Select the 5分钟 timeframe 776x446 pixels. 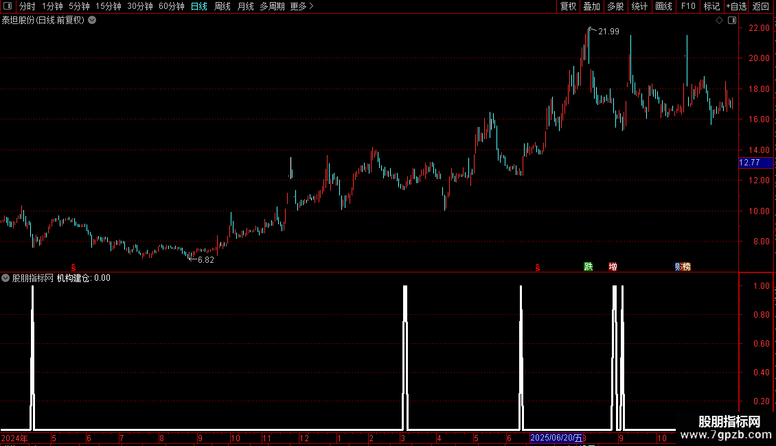[79, 6]
